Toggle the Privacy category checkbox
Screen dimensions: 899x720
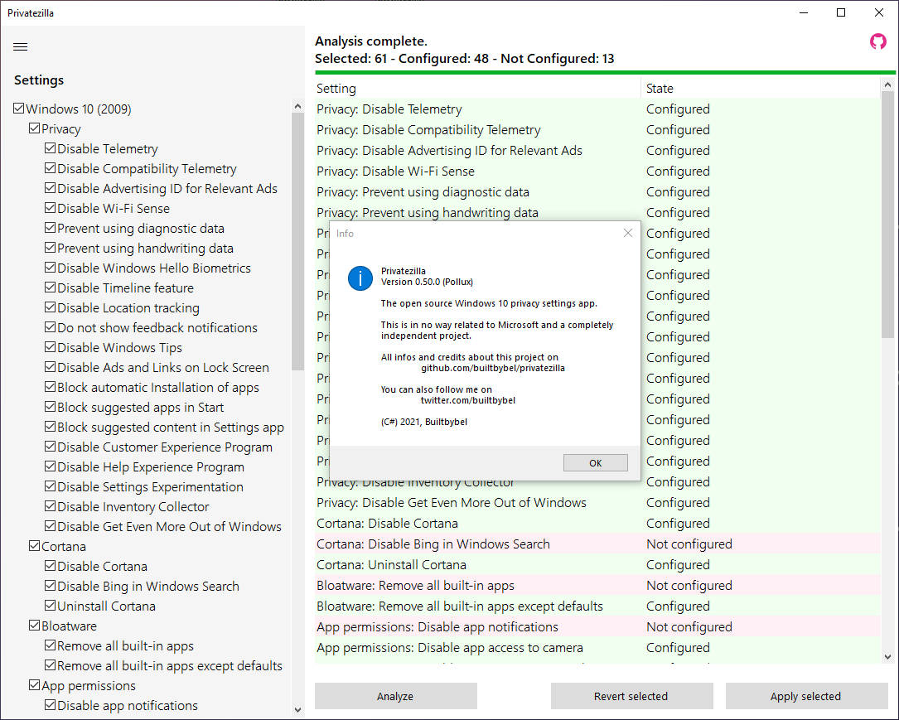click(x=35, y=128)
